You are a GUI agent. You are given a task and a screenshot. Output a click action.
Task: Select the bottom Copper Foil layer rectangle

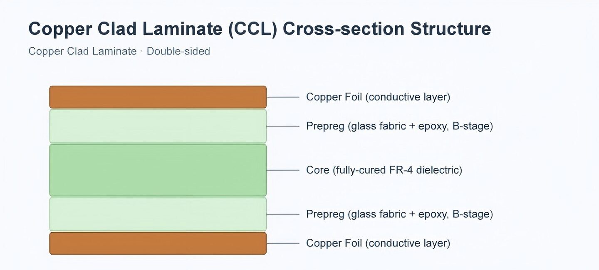(x=158, y=243)
